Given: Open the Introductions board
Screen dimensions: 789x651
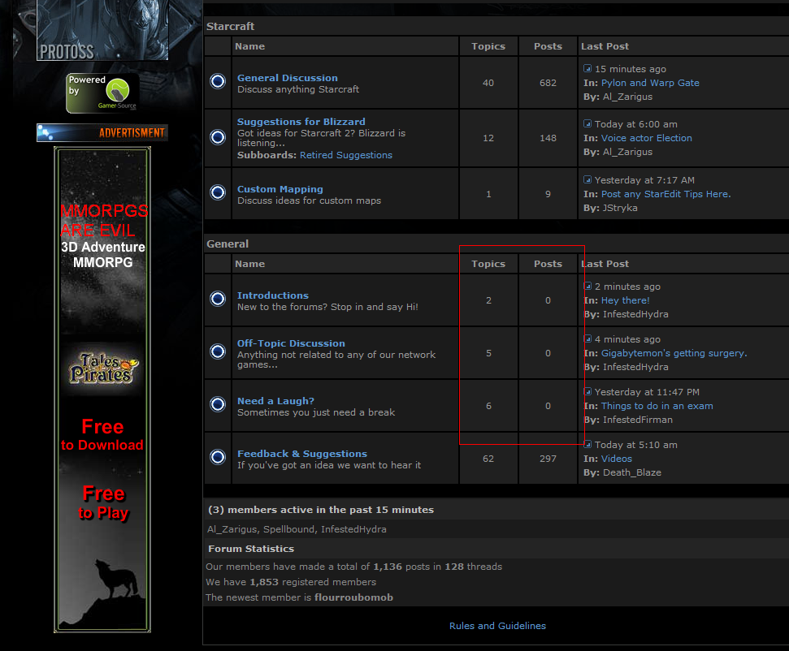Looking at the screenshot, I should point(273,295).
